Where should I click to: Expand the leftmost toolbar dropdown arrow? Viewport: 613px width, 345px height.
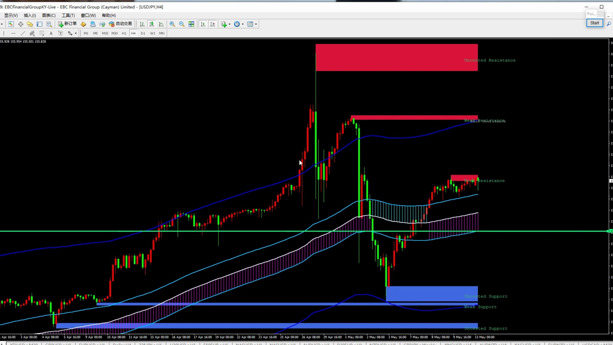pos(2,24)
